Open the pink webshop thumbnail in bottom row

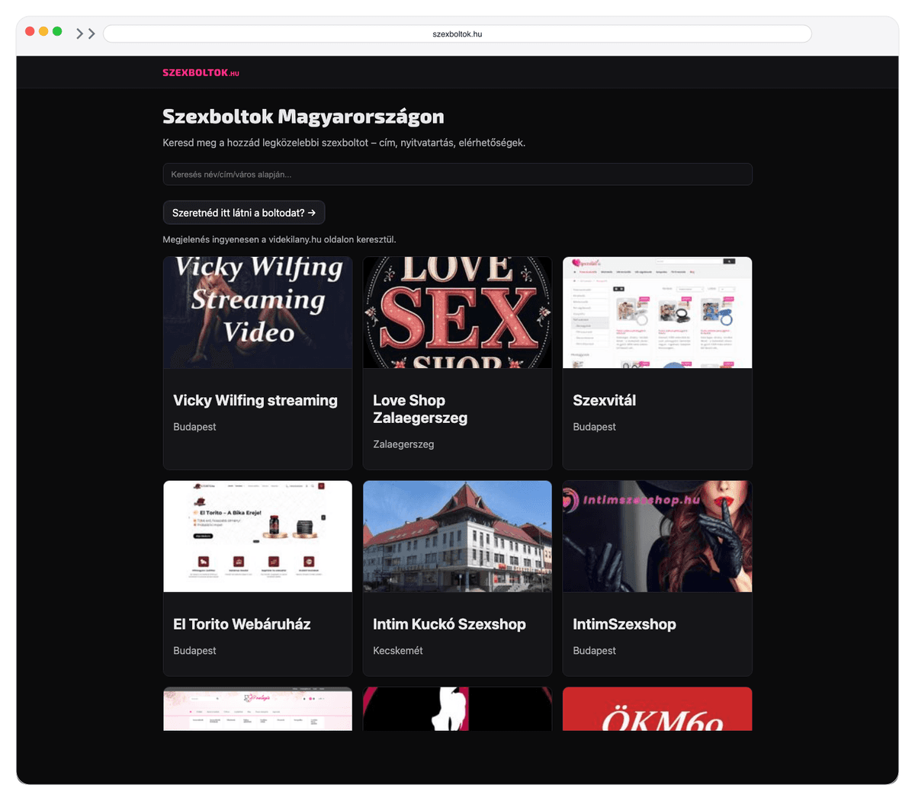(258, 710)
